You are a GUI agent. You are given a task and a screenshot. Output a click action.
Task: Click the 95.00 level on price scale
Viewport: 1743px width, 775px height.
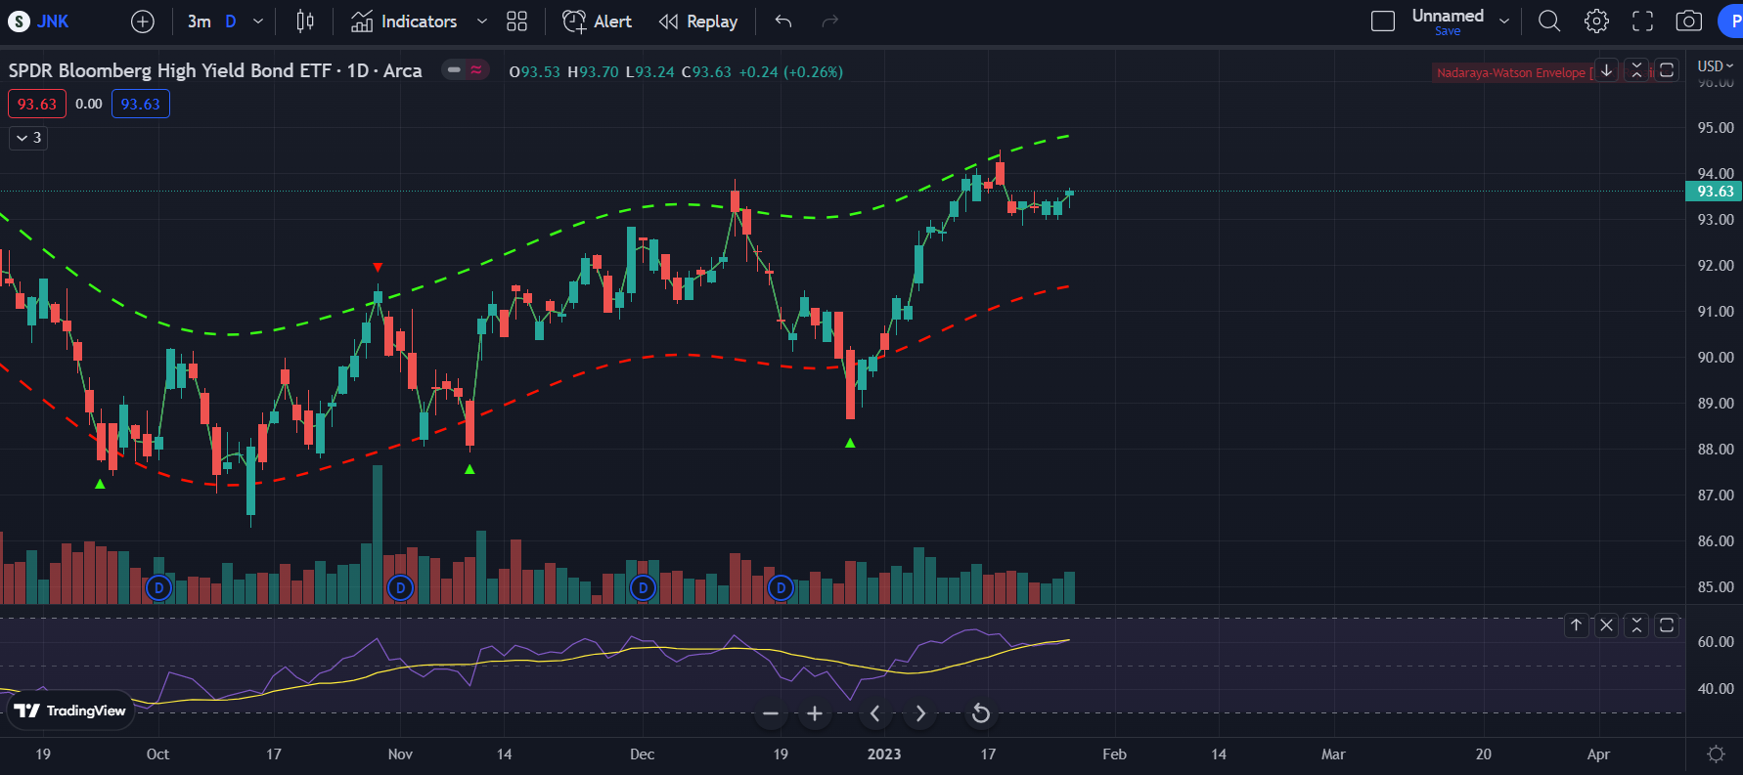tap(1716, 128)
